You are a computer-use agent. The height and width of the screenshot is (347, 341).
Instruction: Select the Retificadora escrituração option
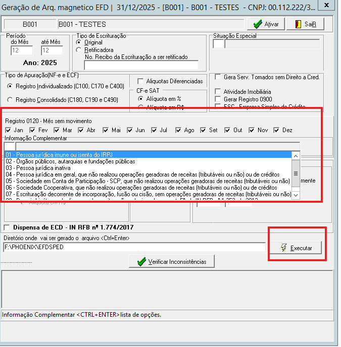coord(78,50)
